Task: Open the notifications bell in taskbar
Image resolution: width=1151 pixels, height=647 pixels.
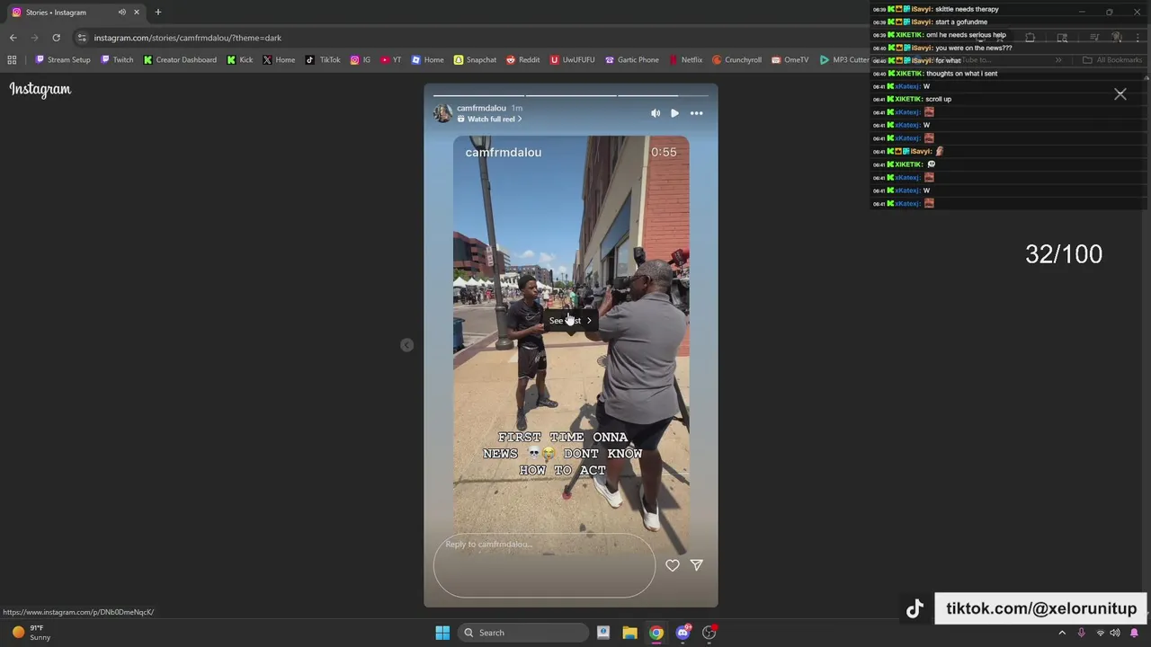Action: tap(1134, 633)
